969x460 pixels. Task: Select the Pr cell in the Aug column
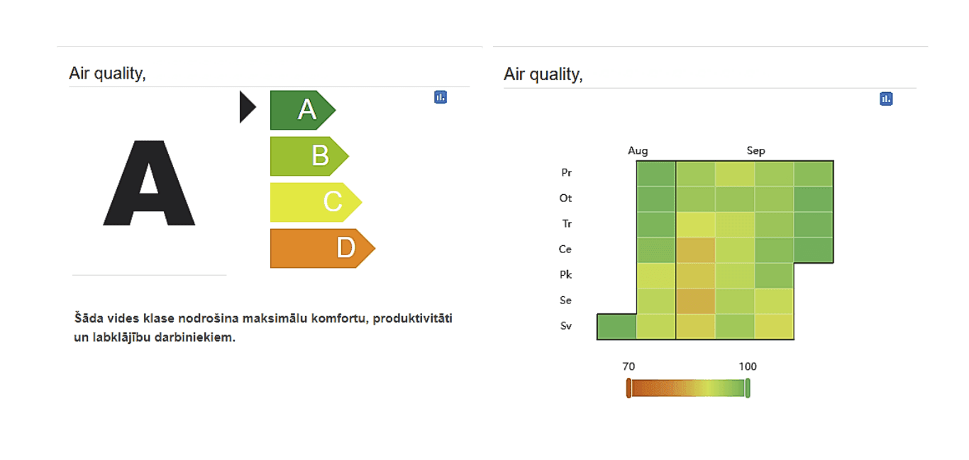click(x=655, y=174)
